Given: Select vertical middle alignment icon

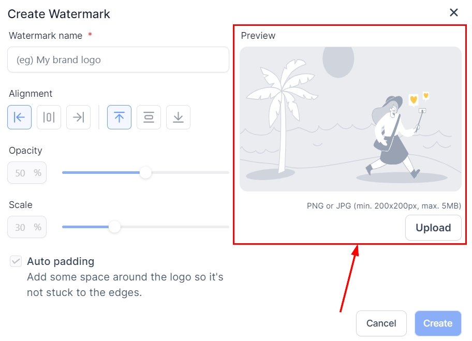Looking at the screenshot, I should pos(149,117).
